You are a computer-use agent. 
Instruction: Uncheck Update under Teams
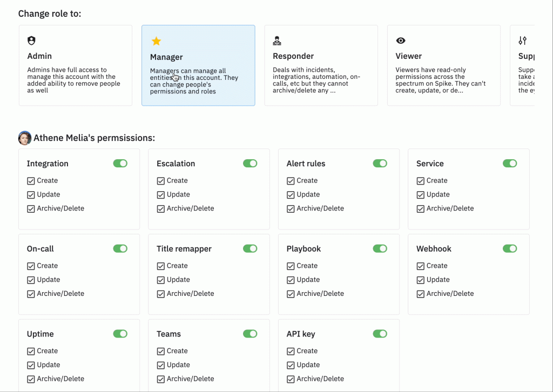161,365
